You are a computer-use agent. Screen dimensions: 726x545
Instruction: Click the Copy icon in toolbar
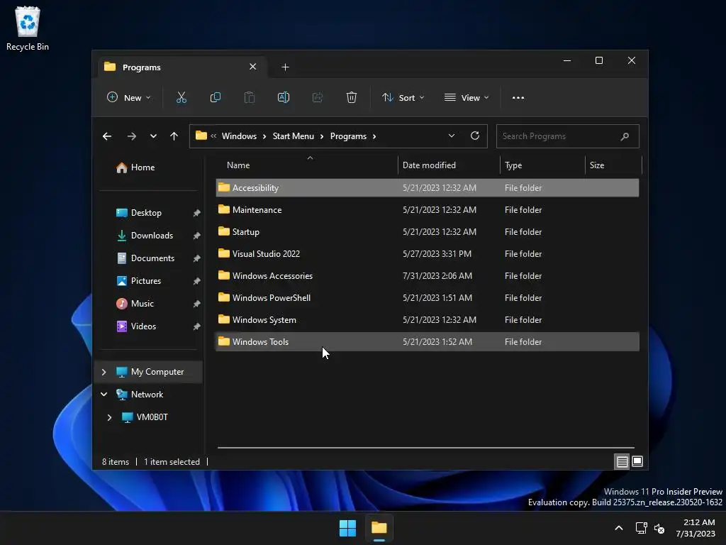216,97
